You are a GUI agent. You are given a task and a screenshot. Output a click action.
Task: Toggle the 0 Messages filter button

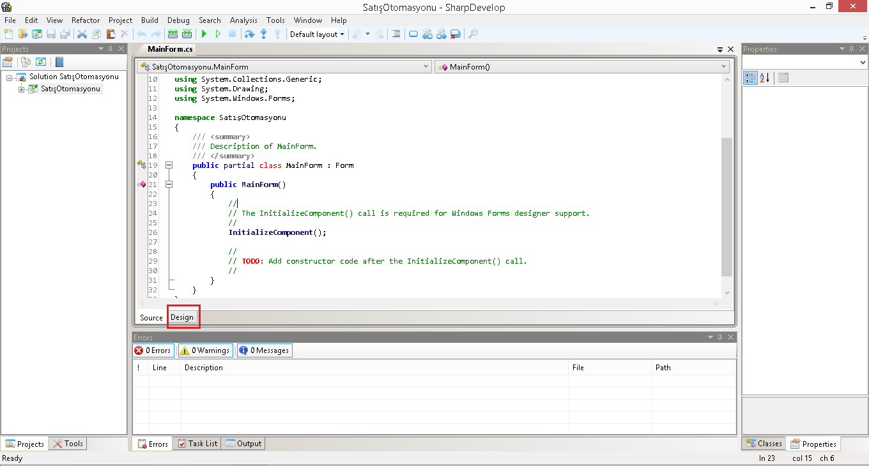click(265, 350)
